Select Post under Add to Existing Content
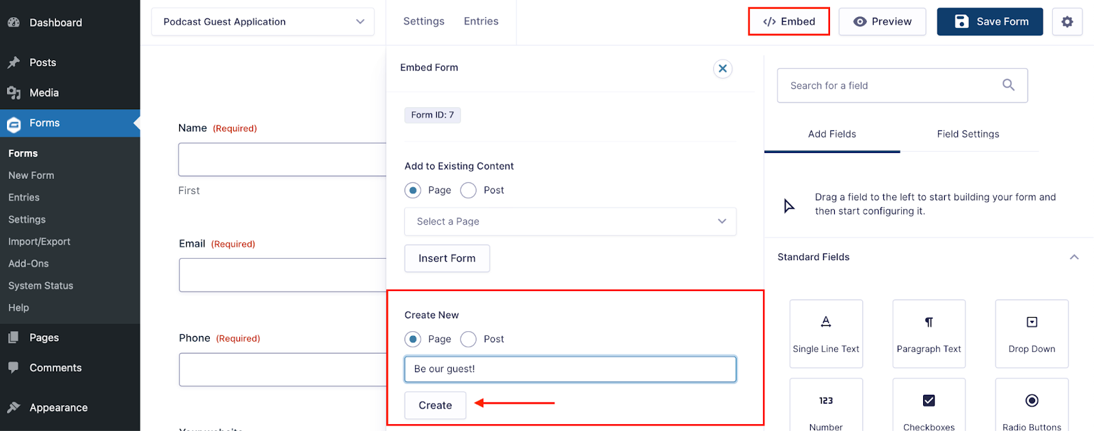This screenshot has height=431, width=1094. point(468,191)
